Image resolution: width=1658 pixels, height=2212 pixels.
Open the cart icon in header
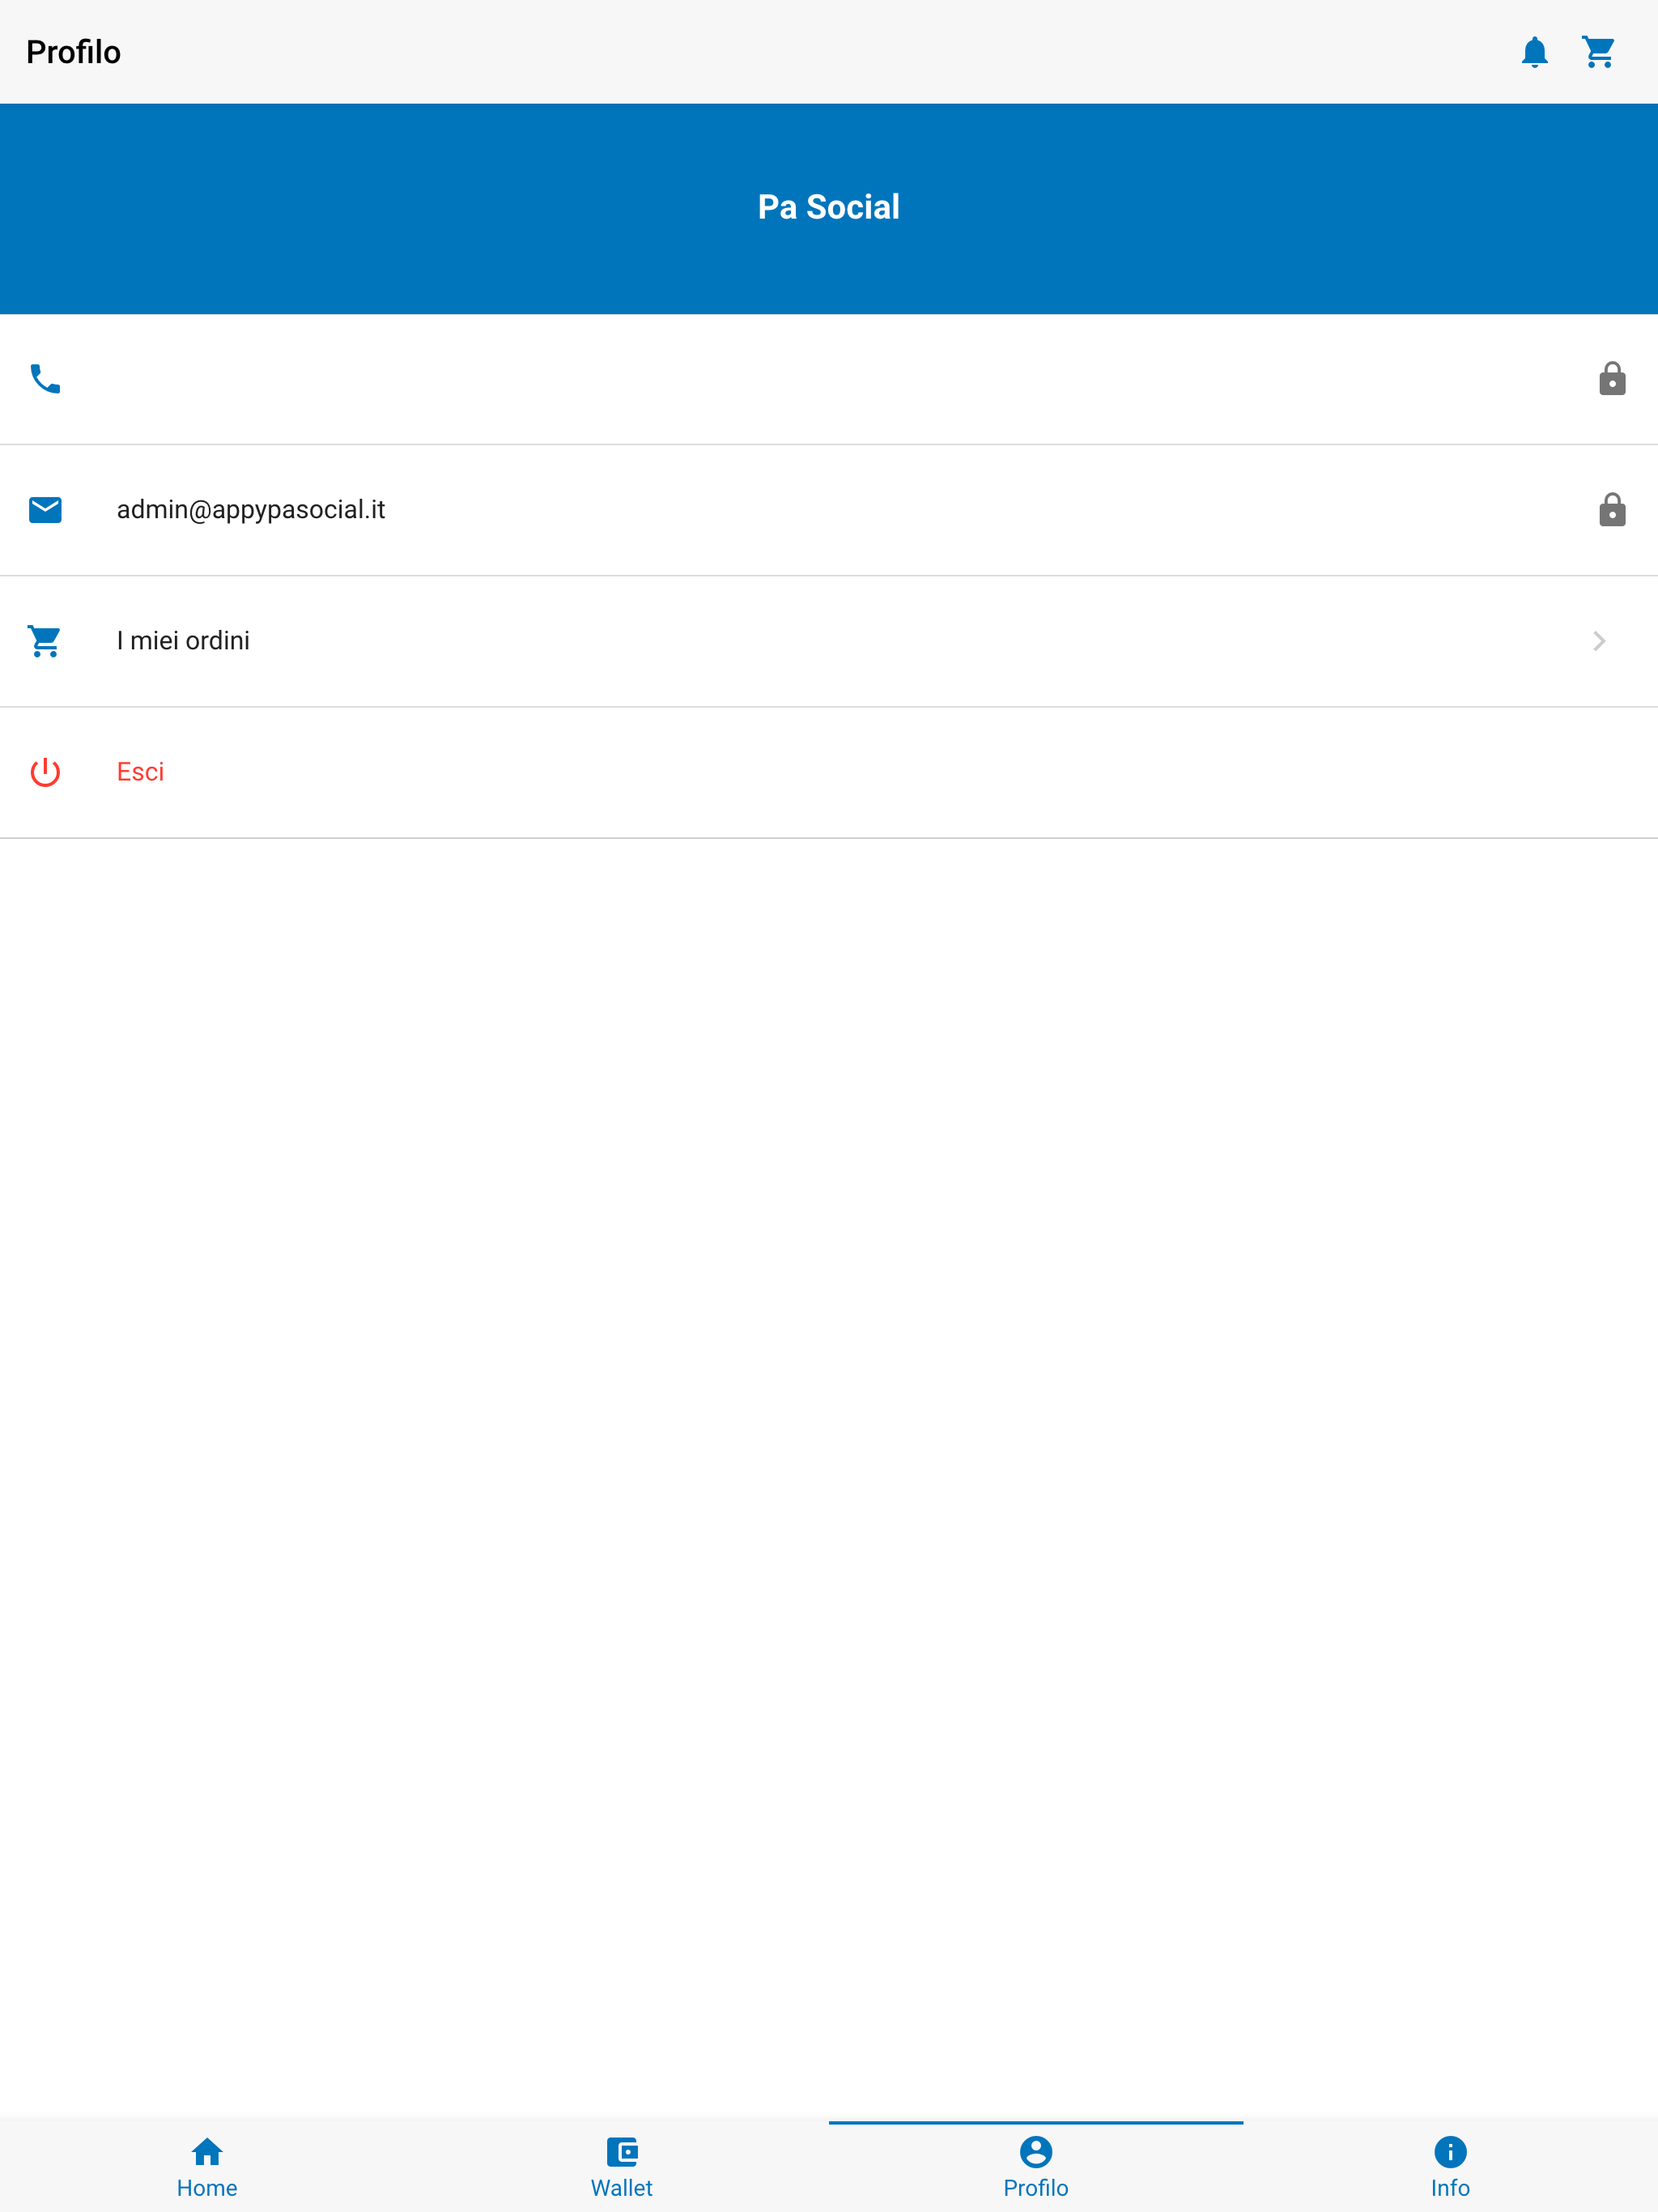pos(1598,52)
